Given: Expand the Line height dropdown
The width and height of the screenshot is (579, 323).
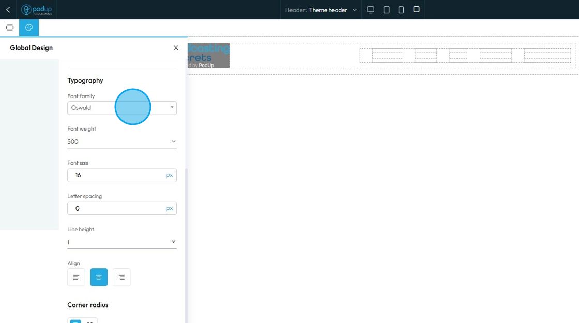Looking at the screenshot, I should 122,242.
